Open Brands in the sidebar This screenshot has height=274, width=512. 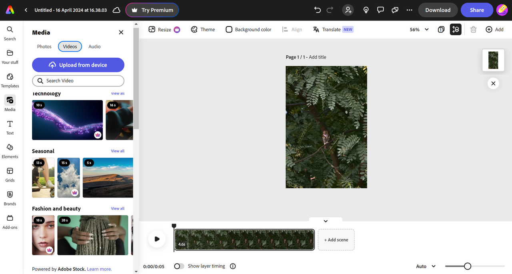pyautogui.click(x=10, y=198)
